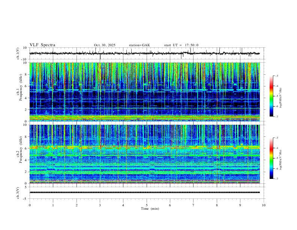Click the "start UT = 17:50:0" text
Viewport: 297px width, 230px height.
181,45
